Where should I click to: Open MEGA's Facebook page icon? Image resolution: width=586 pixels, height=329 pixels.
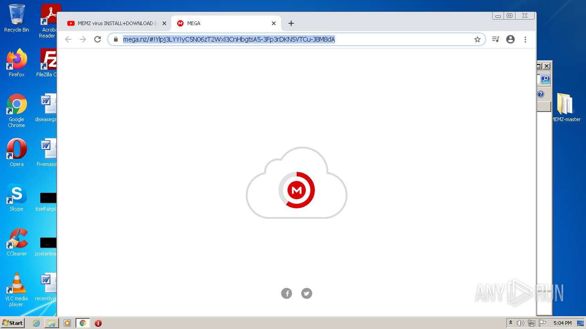click(x=287, y=293)
